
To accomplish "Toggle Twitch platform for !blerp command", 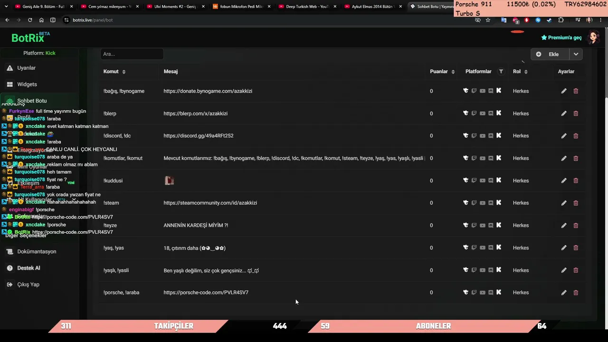I will pos(474,113).
